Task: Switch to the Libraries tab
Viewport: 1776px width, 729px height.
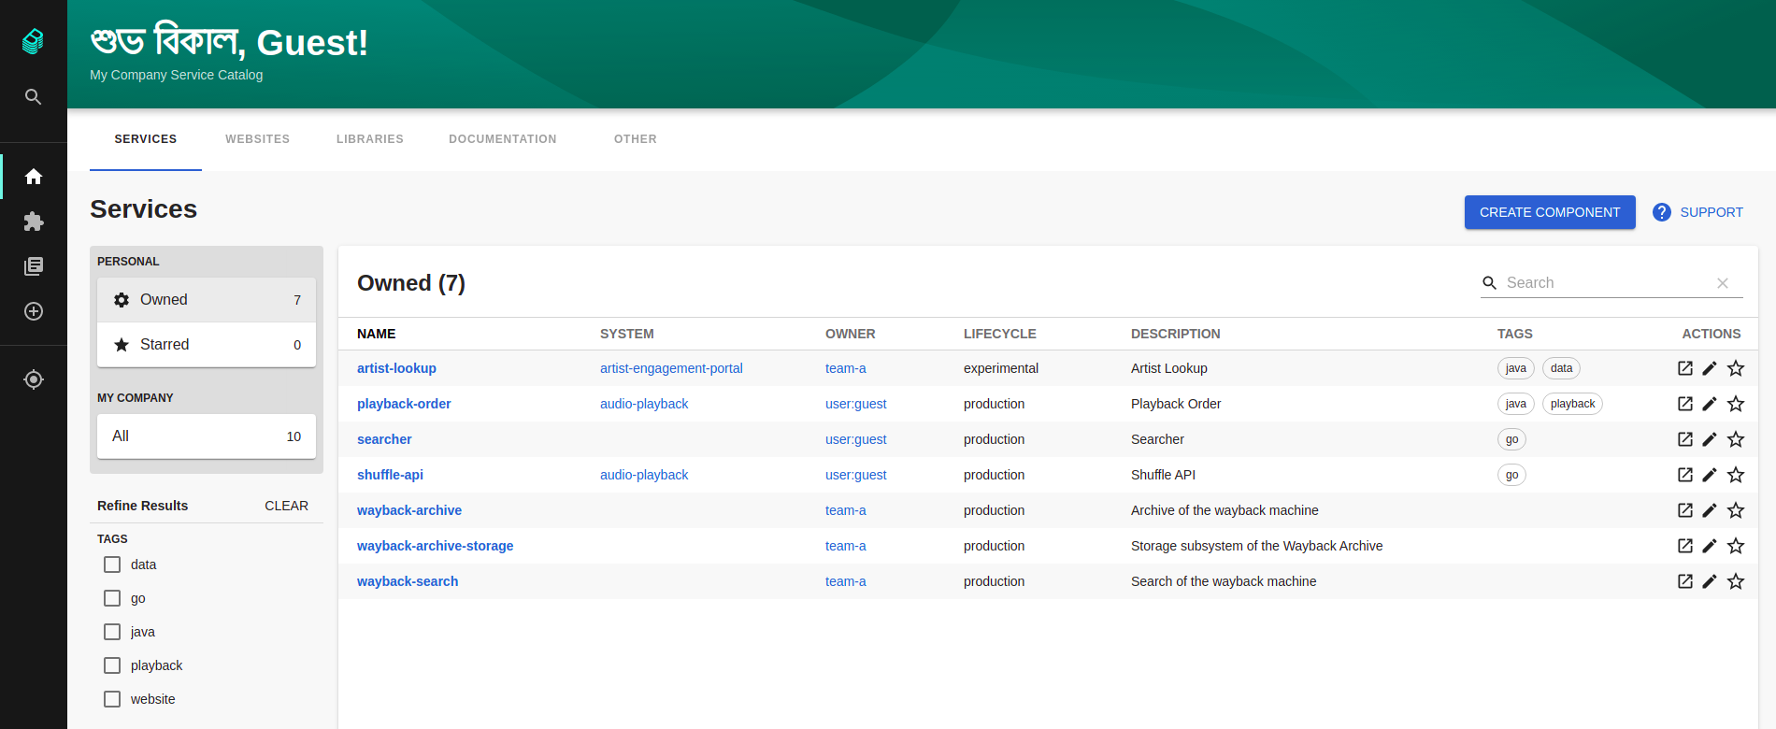Action: (x=370, y=139)
